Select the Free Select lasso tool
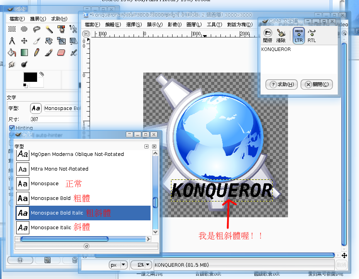Screen dimensions: 359x279 (x=36, y=29)
